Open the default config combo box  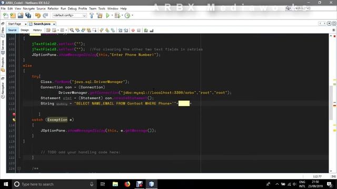70,15
